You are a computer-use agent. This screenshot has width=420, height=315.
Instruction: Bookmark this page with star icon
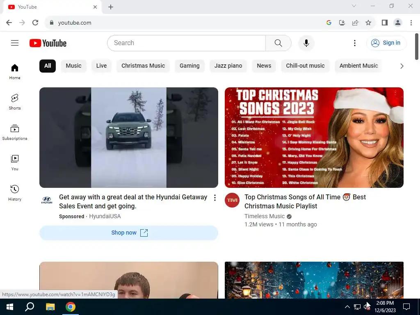(x=368, y=23)
